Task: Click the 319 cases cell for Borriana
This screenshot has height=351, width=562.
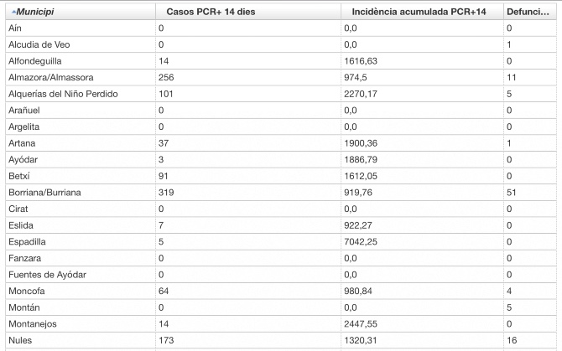Action: (x=168, y=192)
